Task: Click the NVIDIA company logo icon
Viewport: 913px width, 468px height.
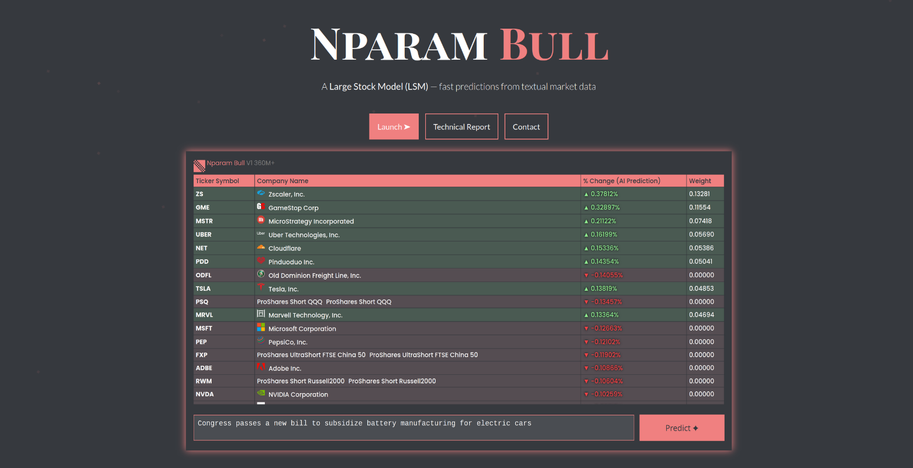Action: pyautogui.click(x=261, y=393)
